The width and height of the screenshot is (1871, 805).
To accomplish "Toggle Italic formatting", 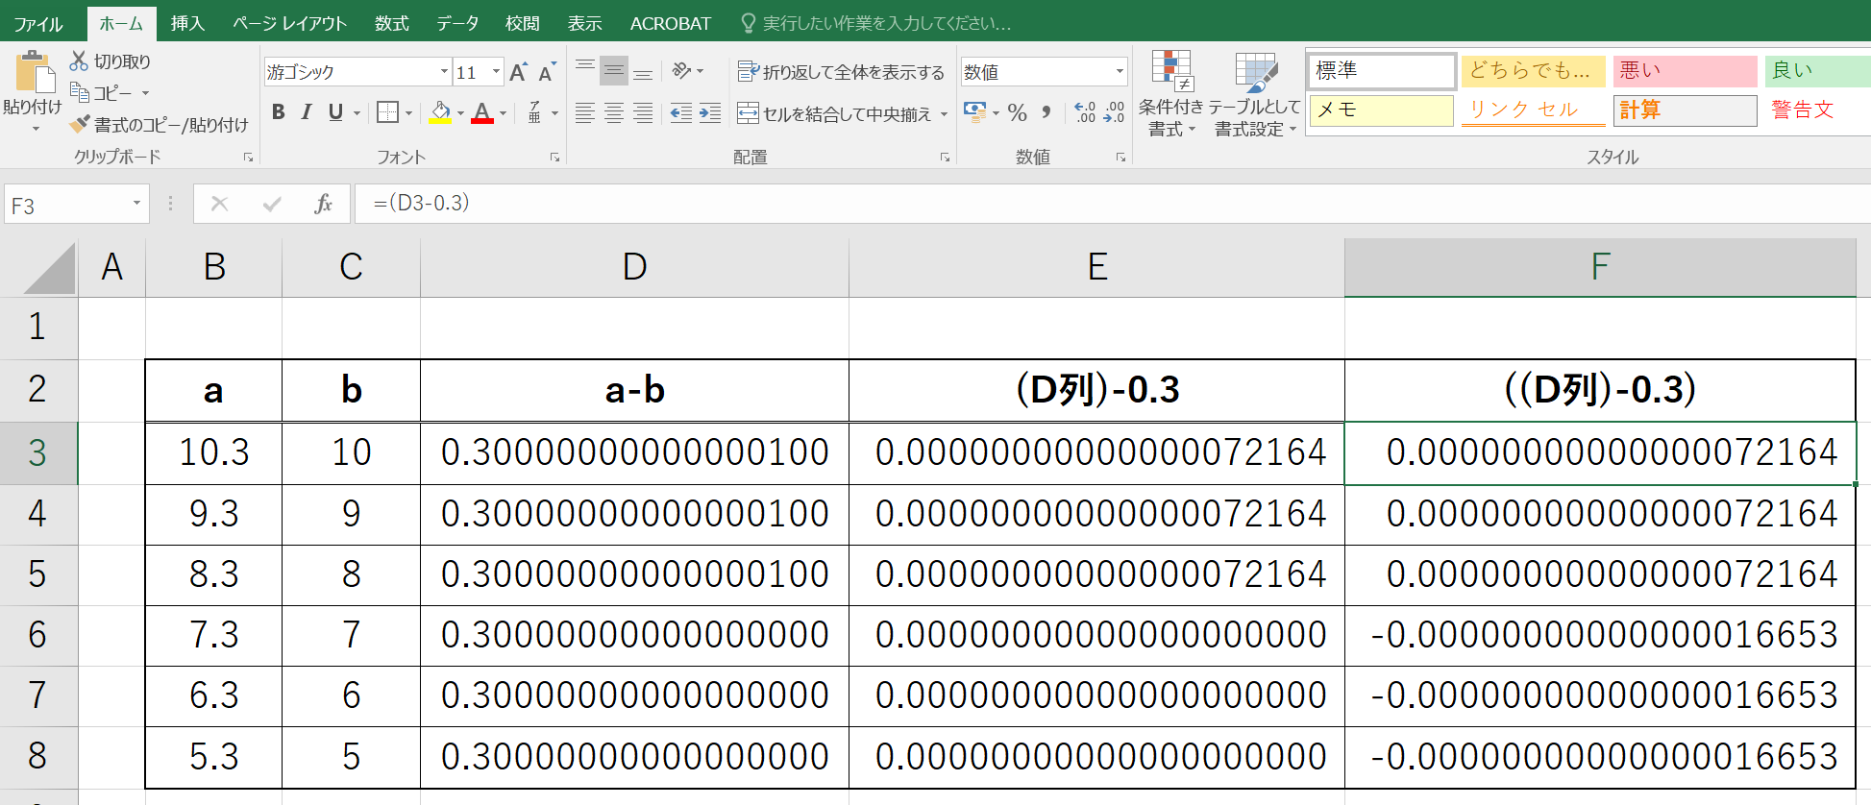I will [x=307, y=112].
